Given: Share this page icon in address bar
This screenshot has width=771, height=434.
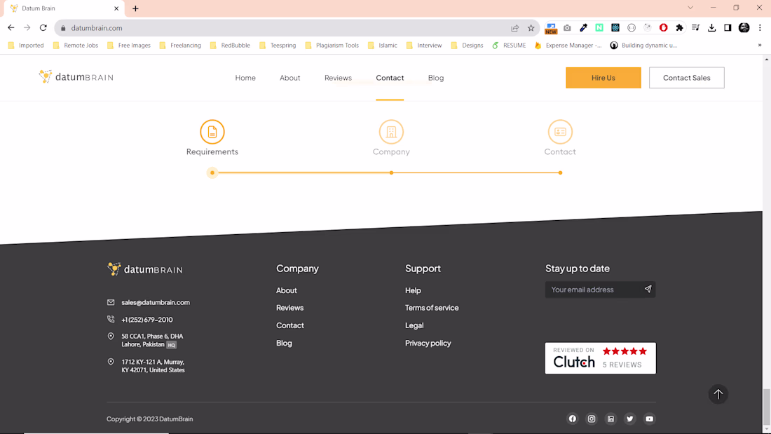Looking at the screenshot, I should click(515, 28).
